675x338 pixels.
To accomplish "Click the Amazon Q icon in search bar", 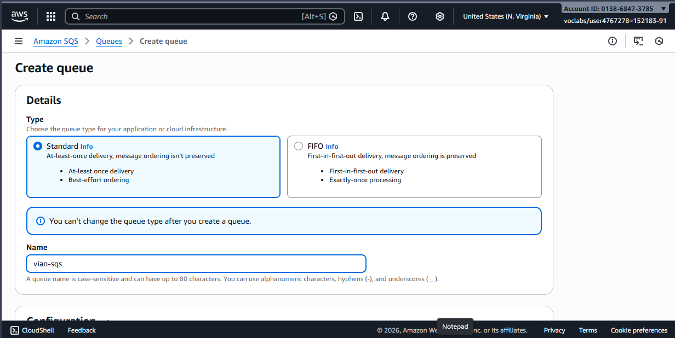I will tap(333, 16).
